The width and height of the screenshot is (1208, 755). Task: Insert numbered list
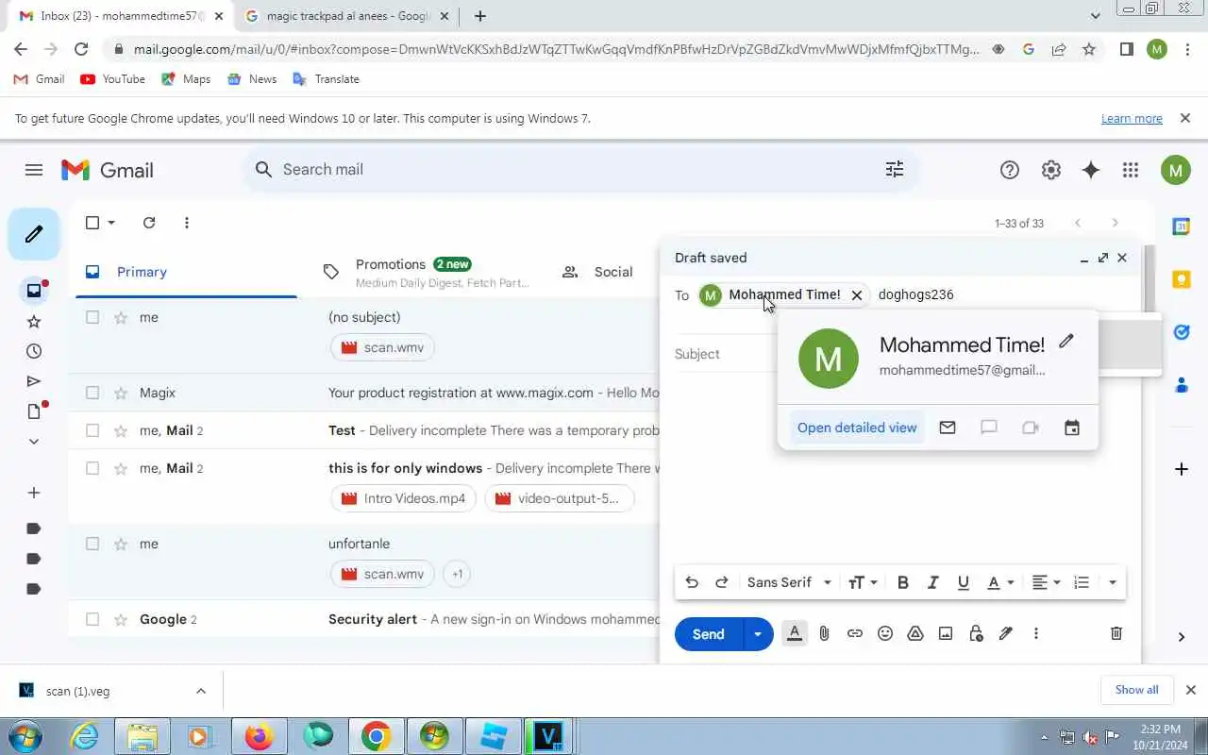click(1082, 582)
